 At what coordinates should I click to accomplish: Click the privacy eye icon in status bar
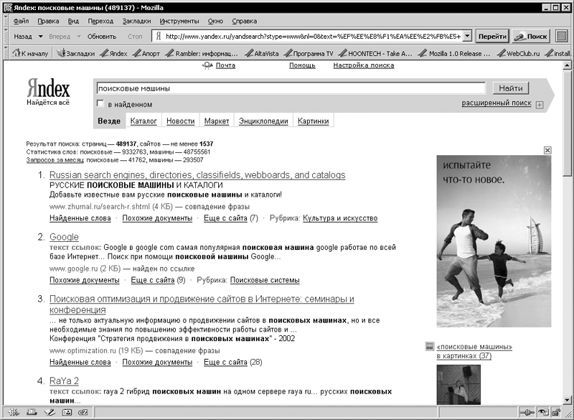543,412
